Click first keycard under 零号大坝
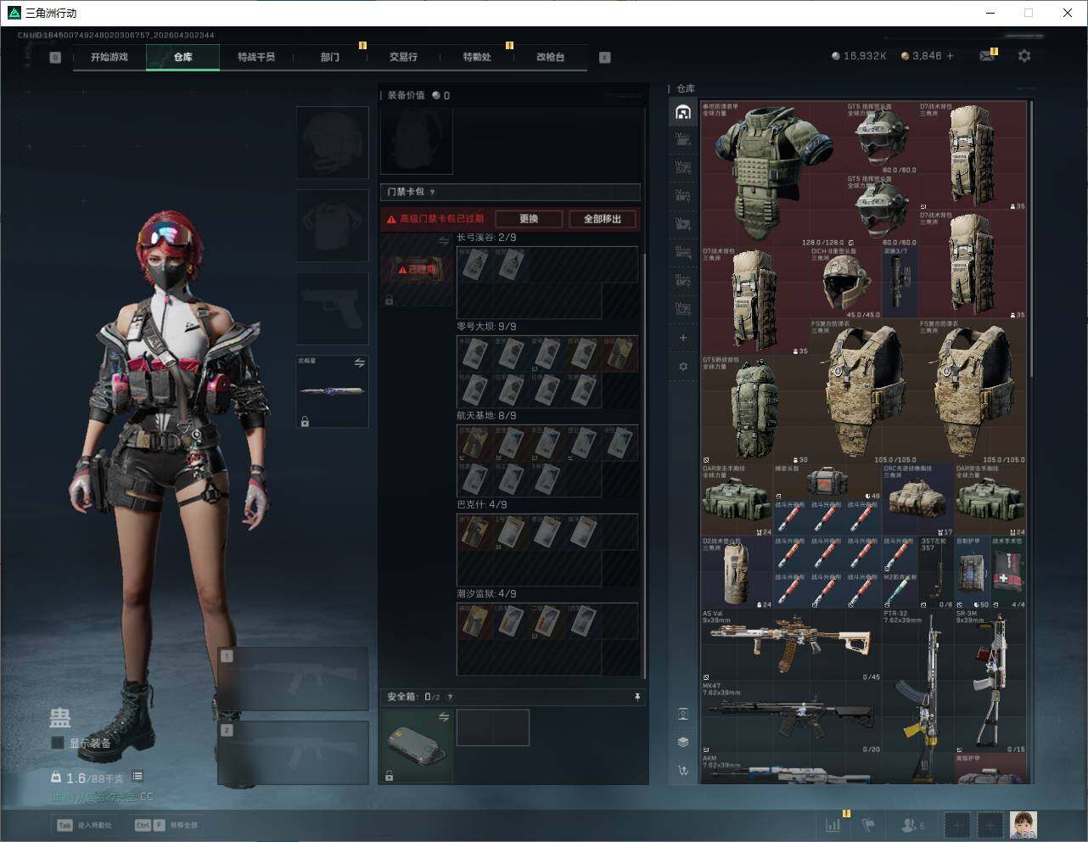 (x=475, y=354)
